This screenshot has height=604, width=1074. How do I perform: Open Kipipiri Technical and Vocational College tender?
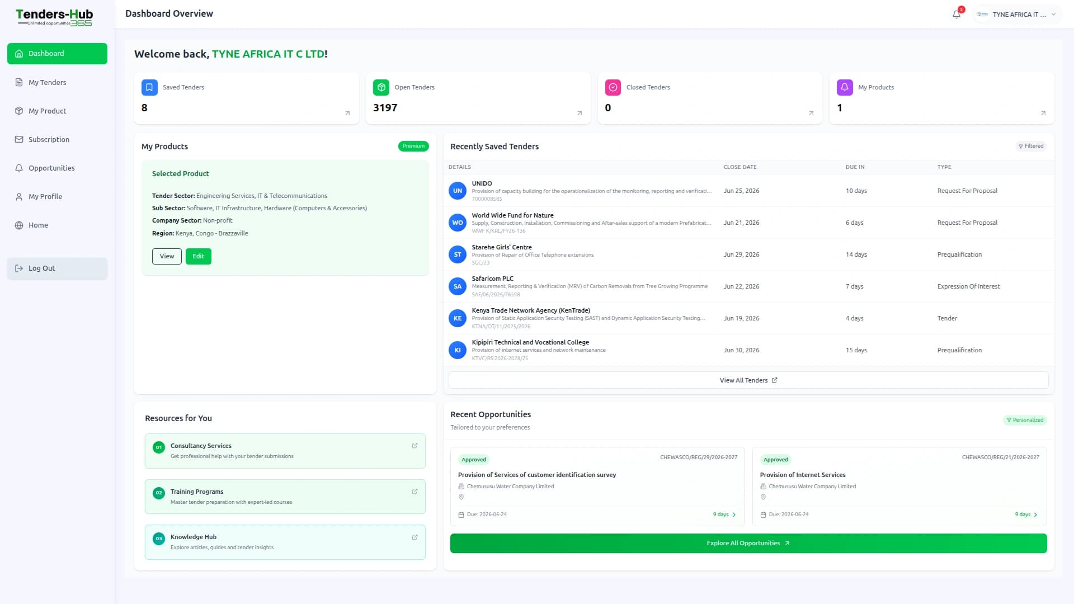pos(530,342)
